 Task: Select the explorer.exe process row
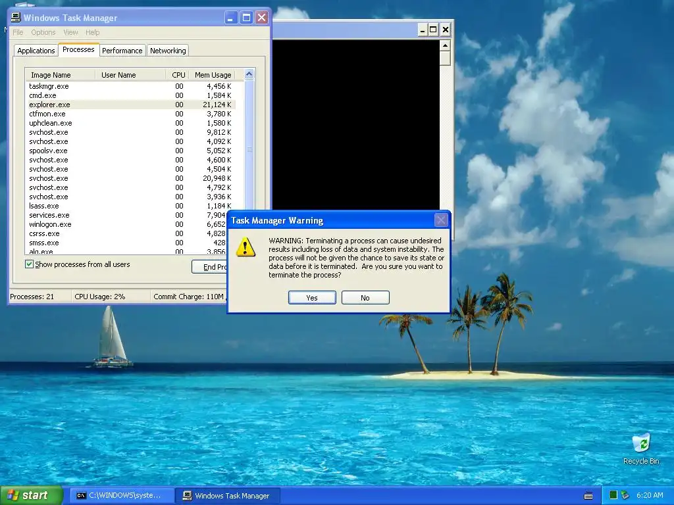click(131, 105)
